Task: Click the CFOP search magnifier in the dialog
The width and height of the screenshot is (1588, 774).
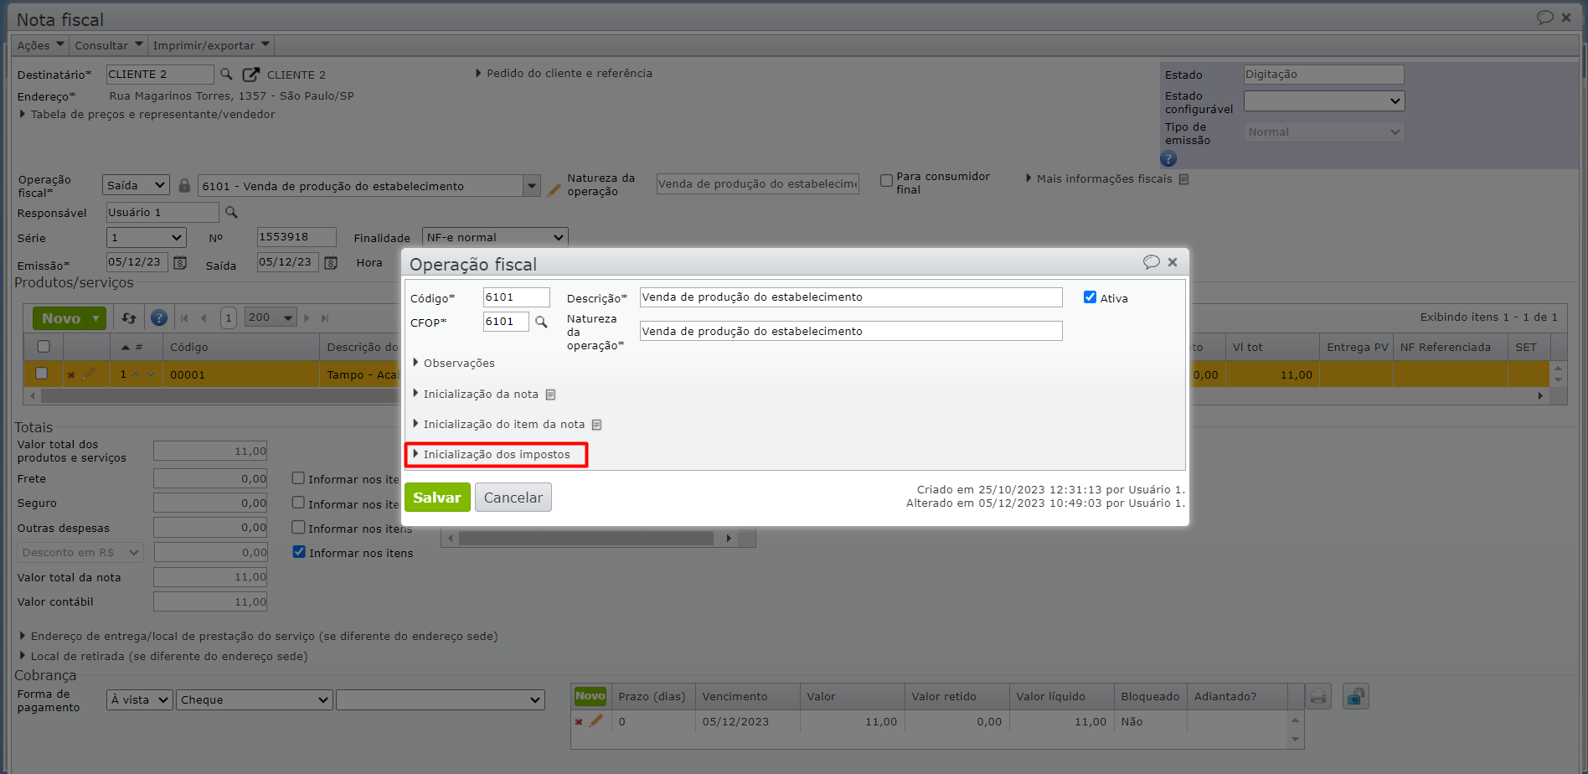Action: (541, 322)
